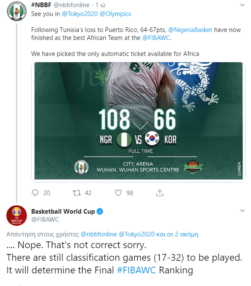Click the @FIBAWC handle under account name
Screen dimensions: 251x286
click(45, 220)
